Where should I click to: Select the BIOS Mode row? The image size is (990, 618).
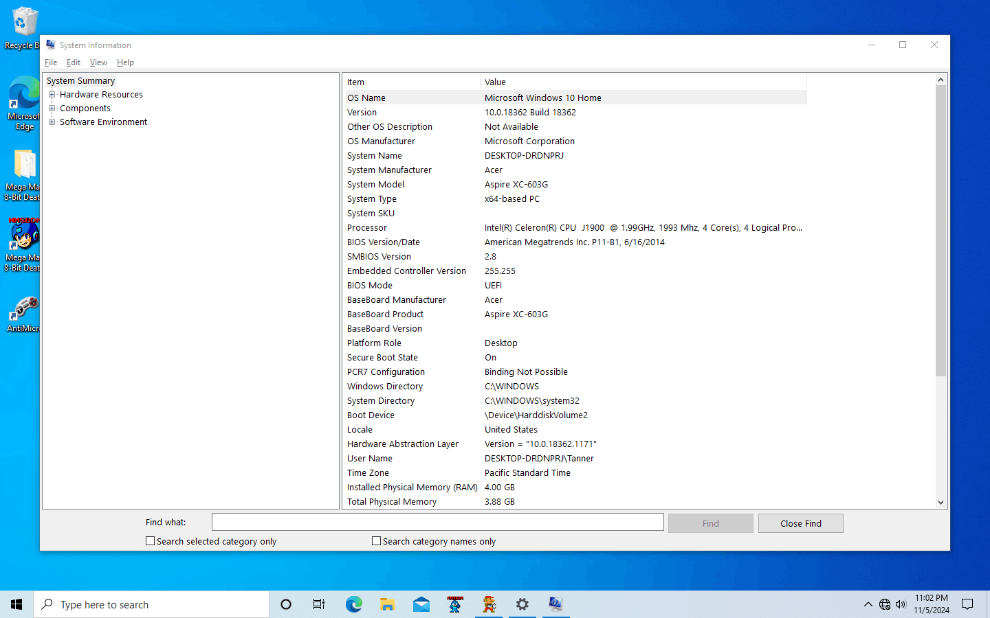pyautogui.click(x=575, y=285)
